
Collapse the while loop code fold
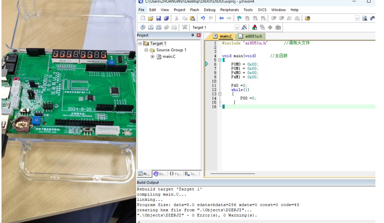[x=220, y=94]
